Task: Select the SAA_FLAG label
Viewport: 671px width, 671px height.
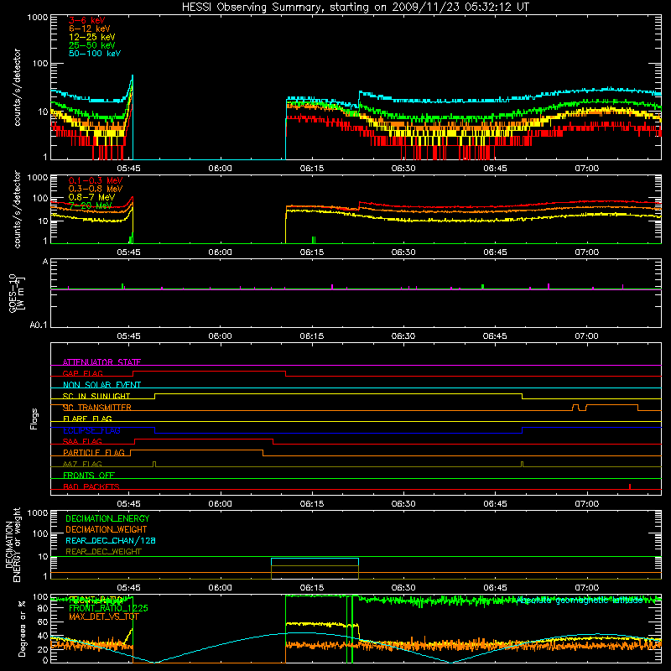Action: coord(82,441)
